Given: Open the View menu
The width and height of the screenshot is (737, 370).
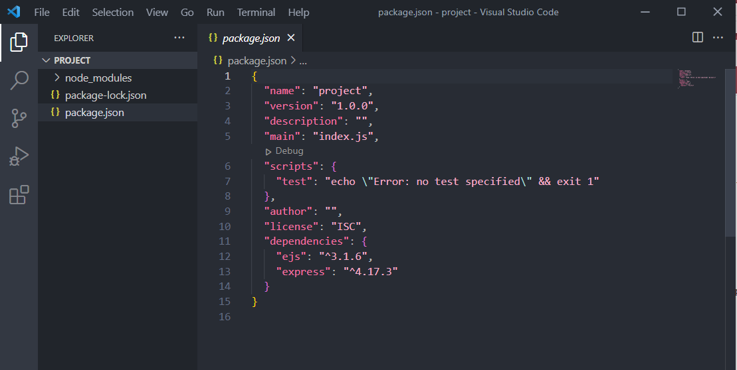Looking at the screenshot, I should coord(157,12).
